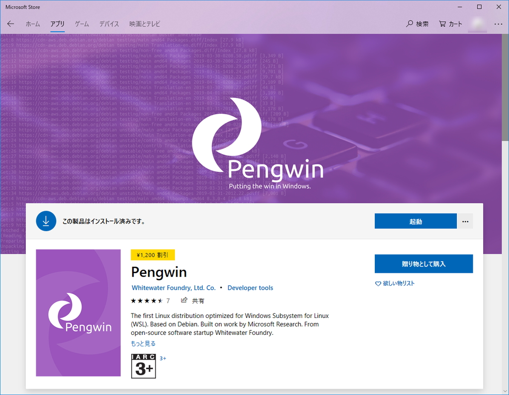Viewport: 509px width, 395px height.
Task: Click the ¥1,200 割引 discount badge
Action: click(x=153, y=254)
